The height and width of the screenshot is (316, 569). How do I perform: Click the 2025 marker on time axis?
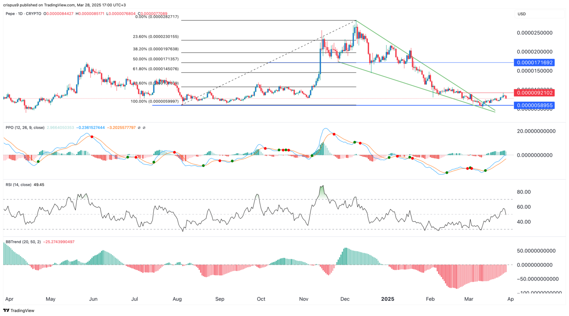(x=388, y=299)
